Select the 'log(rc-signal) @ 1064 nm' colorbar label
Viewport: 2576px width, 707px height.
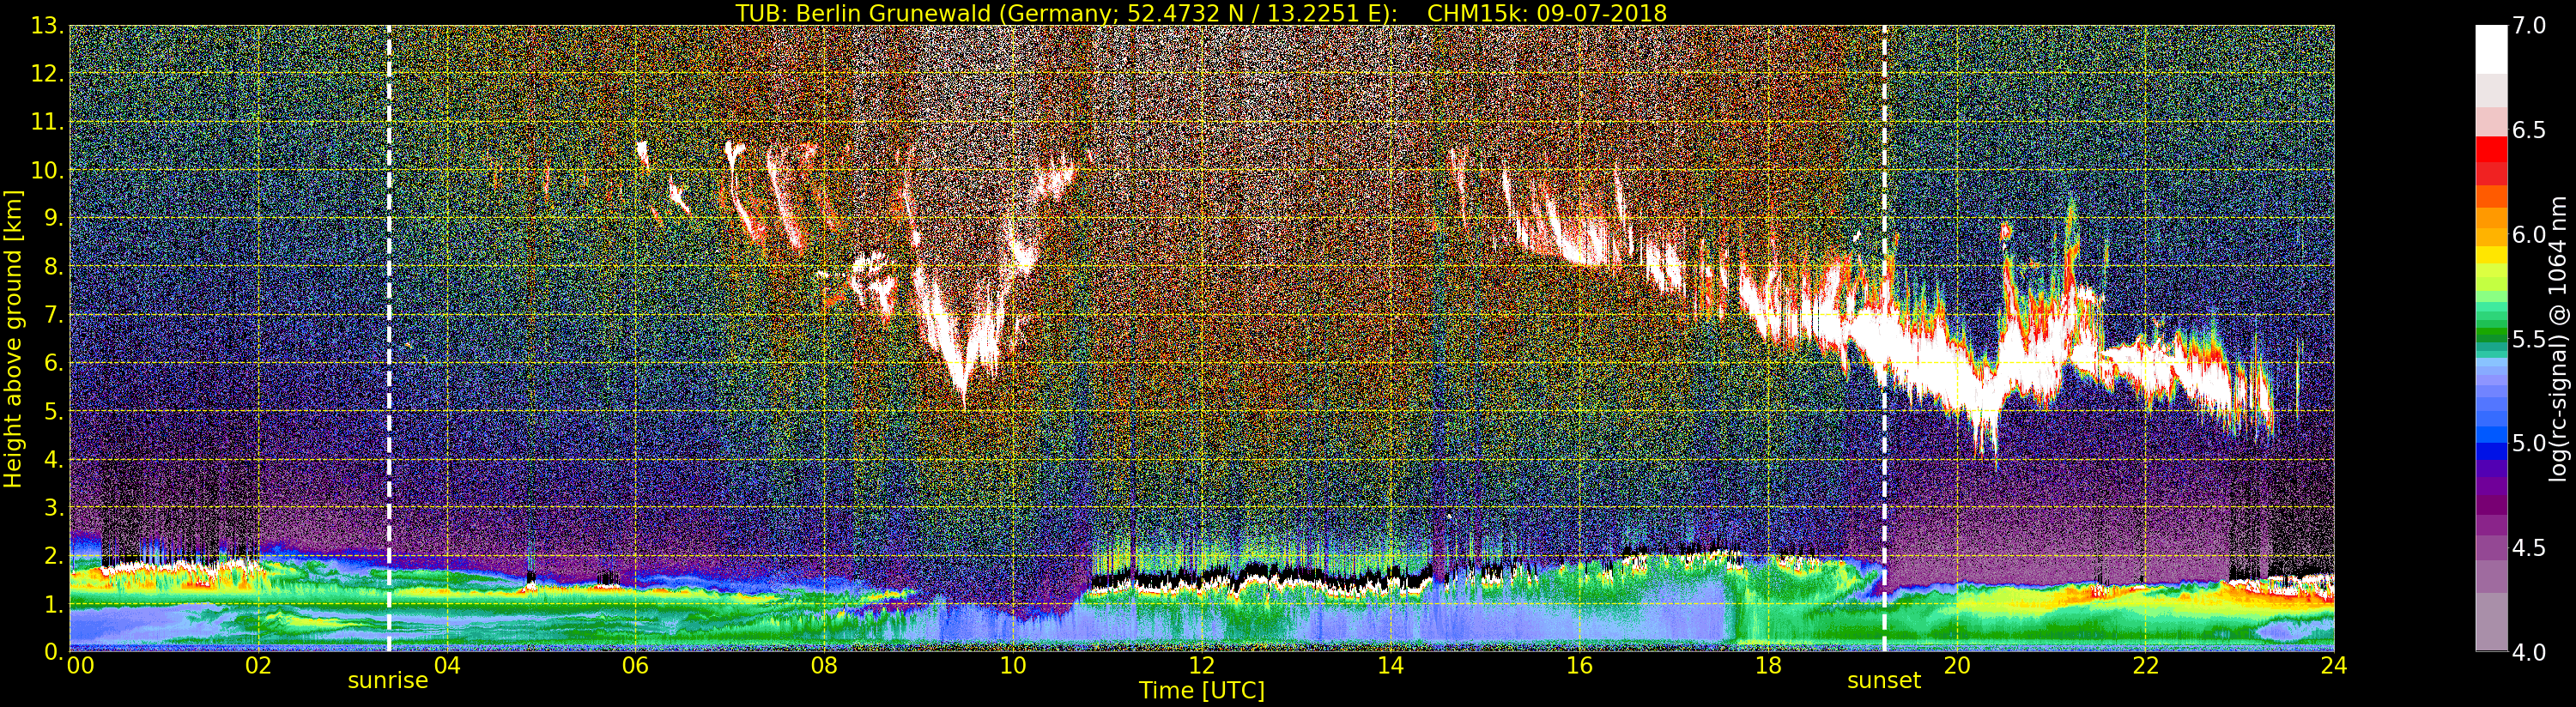[2556, 338]
